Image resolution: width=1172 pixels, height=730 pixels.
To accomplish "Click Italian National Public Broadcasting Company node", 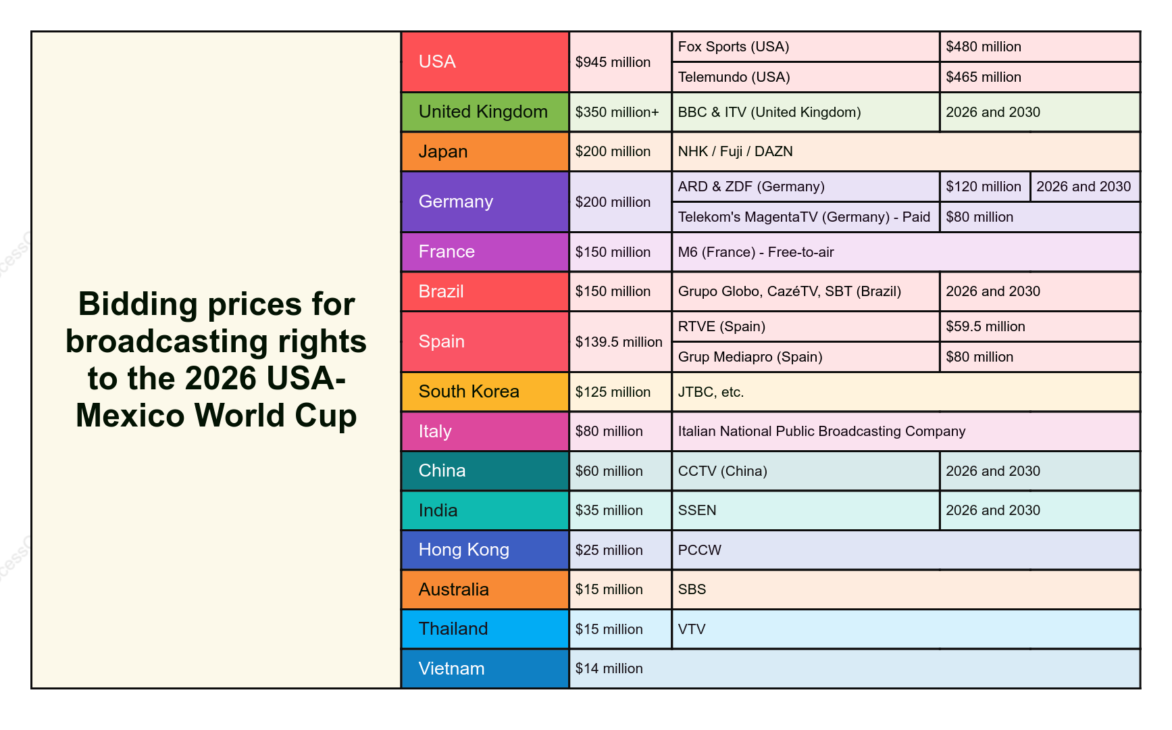I will click(x=907, y=431).
